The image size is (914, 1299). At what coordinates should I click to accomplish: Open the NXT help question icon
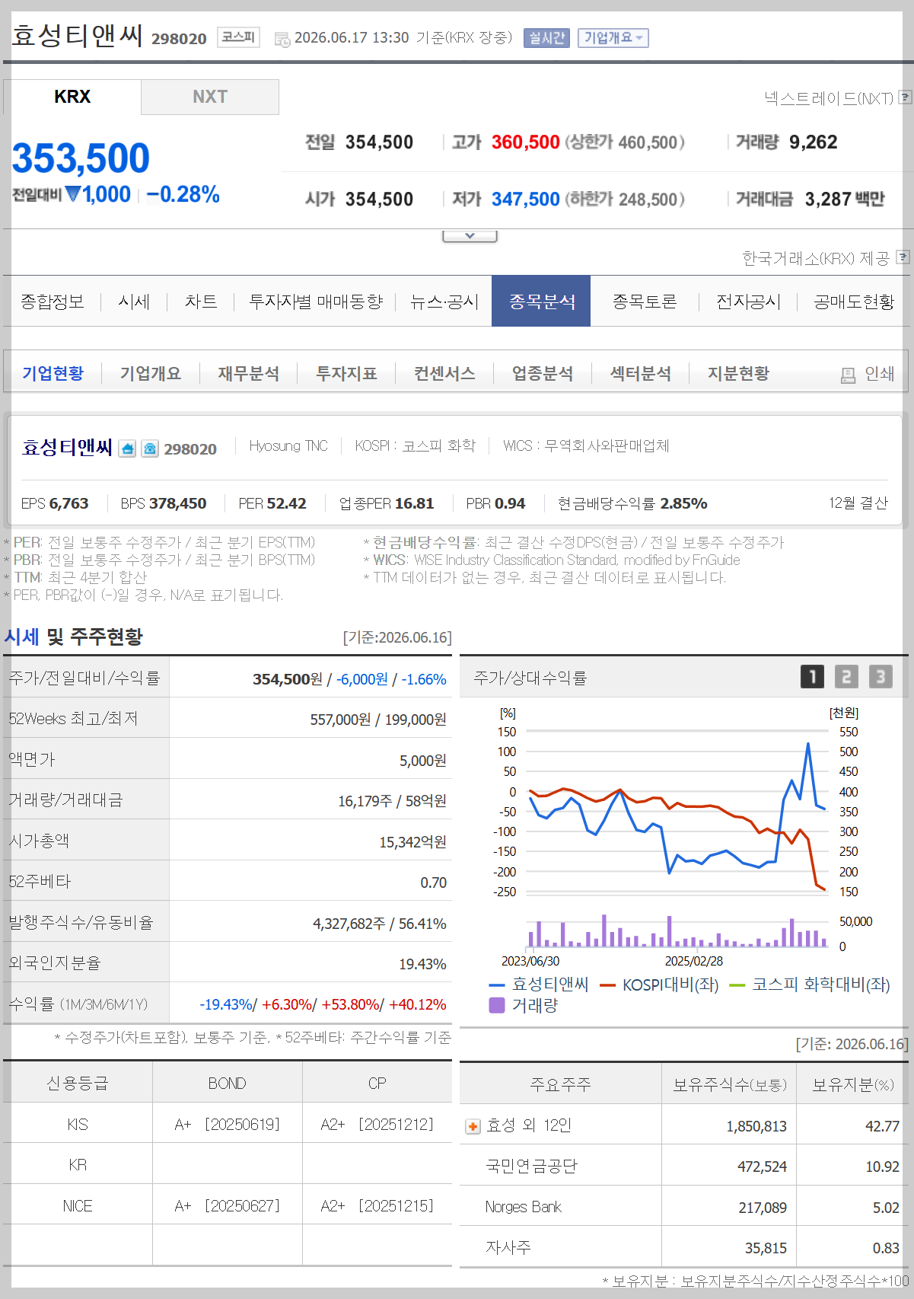click(x=905, y=97)
